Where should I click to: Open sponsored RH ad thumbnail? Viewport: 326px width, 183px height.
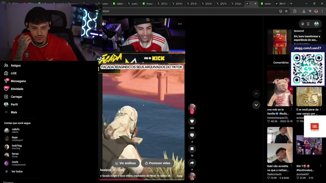click(280, 42)
